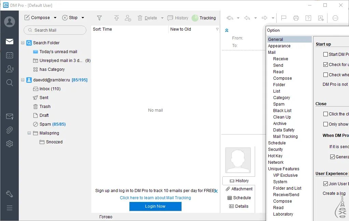Screen dimensions: 349x221
Task: Open the learn about Mail Tracking link
Action: pos(155,198)
